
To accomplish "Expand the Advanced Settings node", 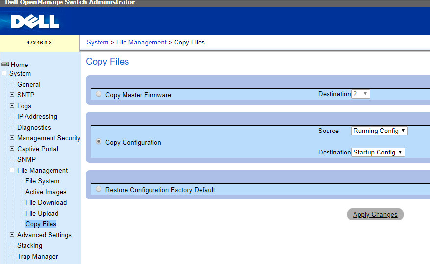I will point(12,235).
